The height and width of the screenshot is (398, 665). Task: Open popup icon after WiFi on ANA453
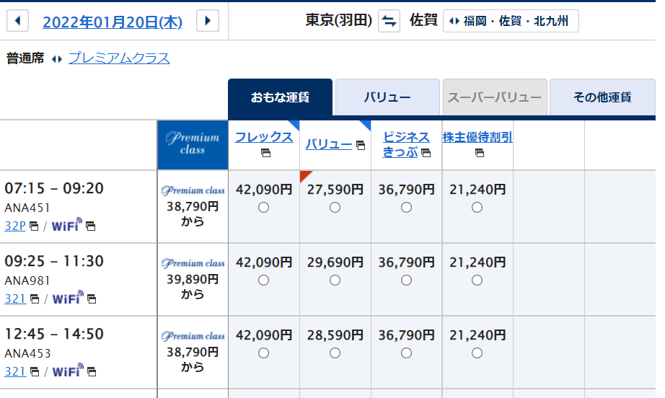pos(91,372)
